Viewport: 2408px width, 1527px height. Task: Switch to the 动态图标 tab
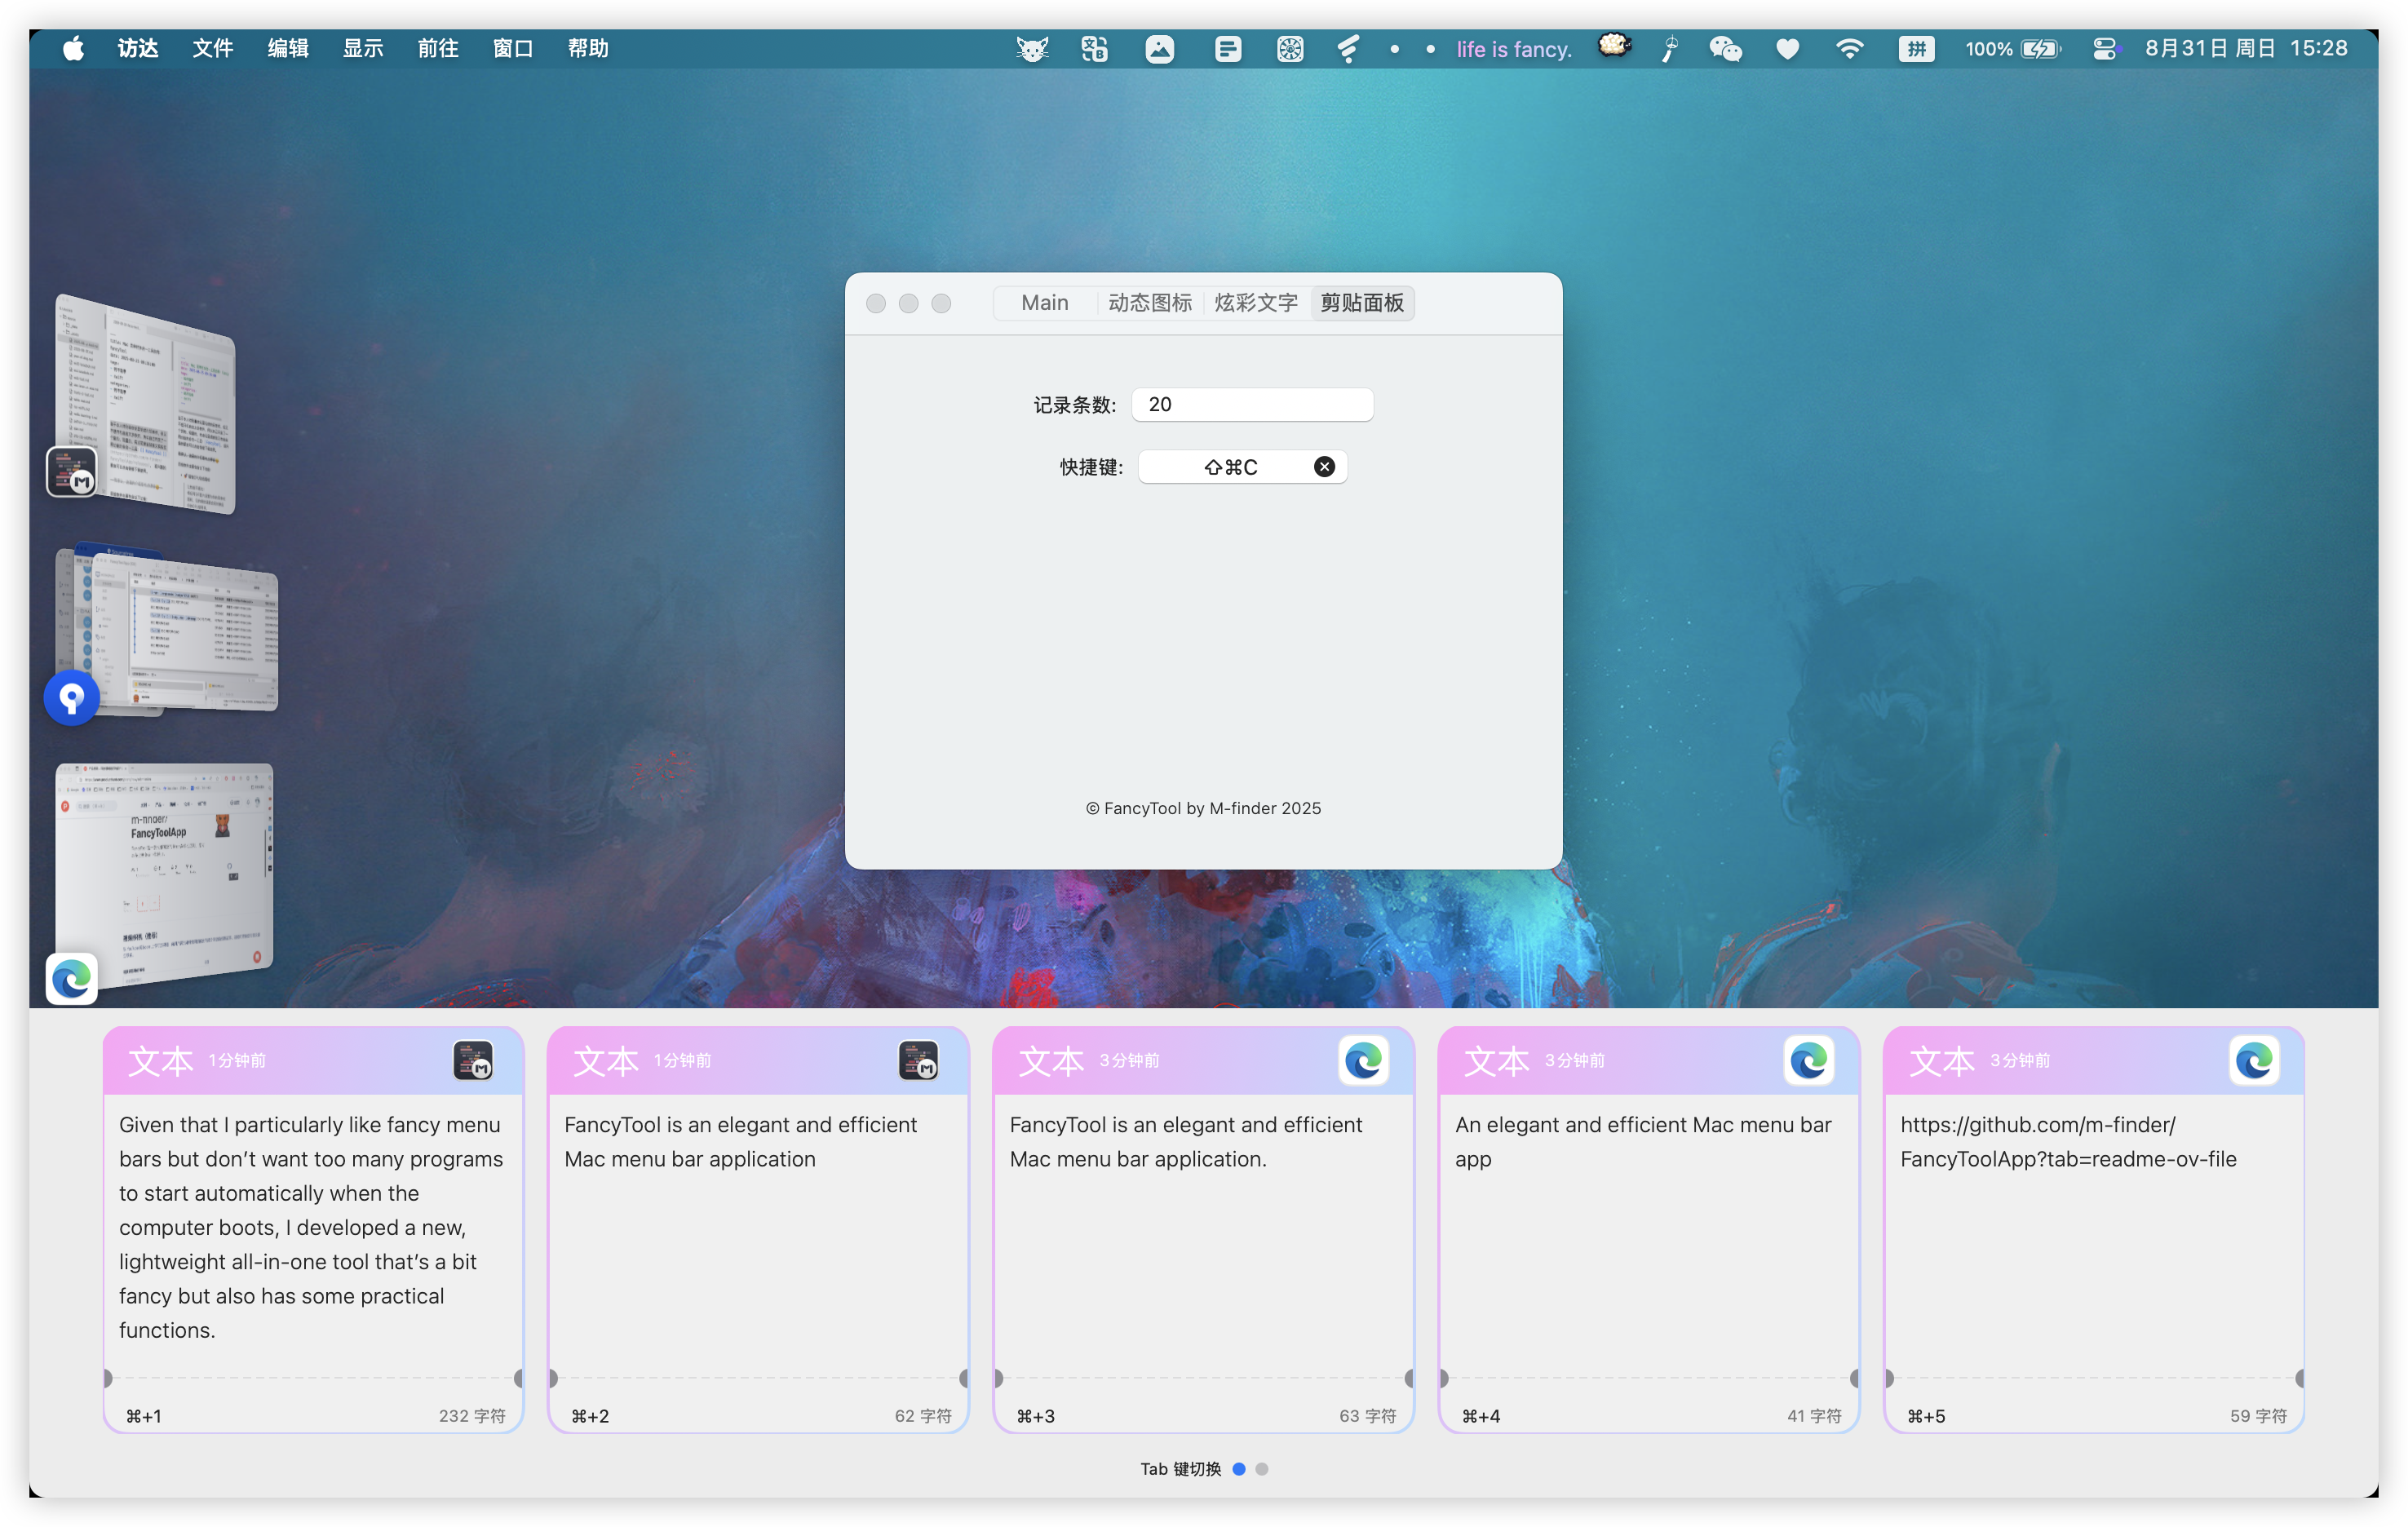[x=1150, y=302]
